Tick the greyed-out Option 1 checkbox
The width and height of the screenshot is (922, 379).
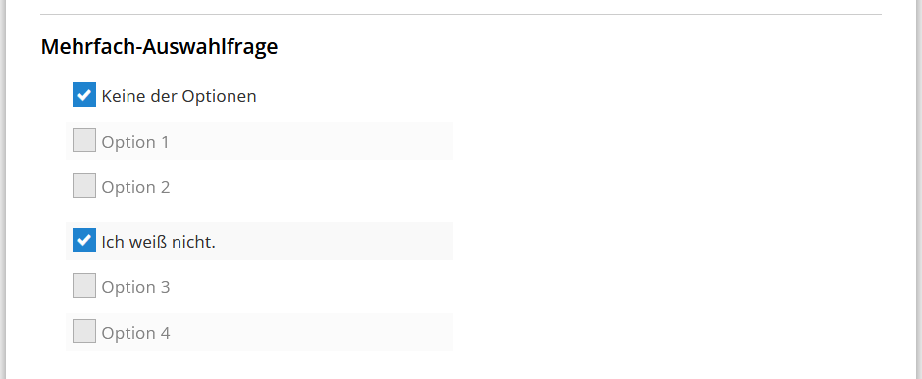[x=84, y=140]
